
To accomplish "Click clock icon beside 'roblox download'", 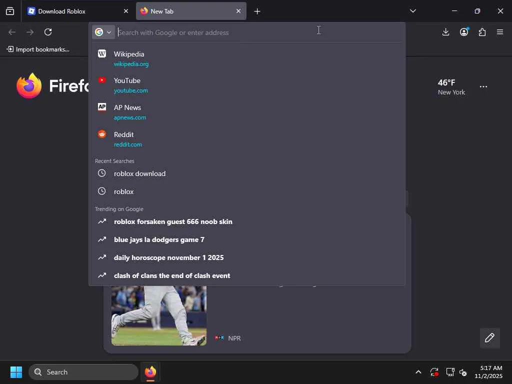I will pyautogui.click(x=102, y=173).
